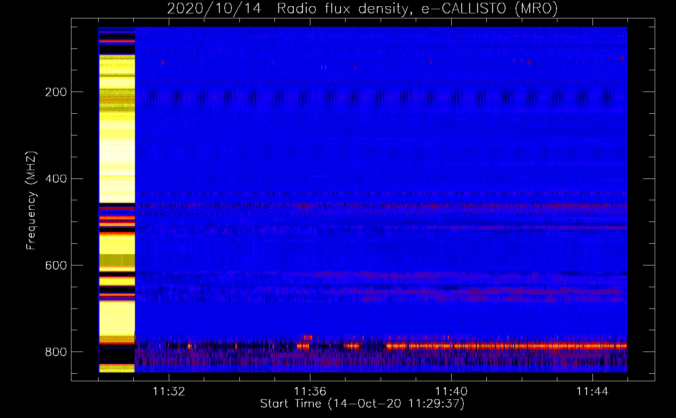Select the "11:36" time tick label

[x=310, y=392]
